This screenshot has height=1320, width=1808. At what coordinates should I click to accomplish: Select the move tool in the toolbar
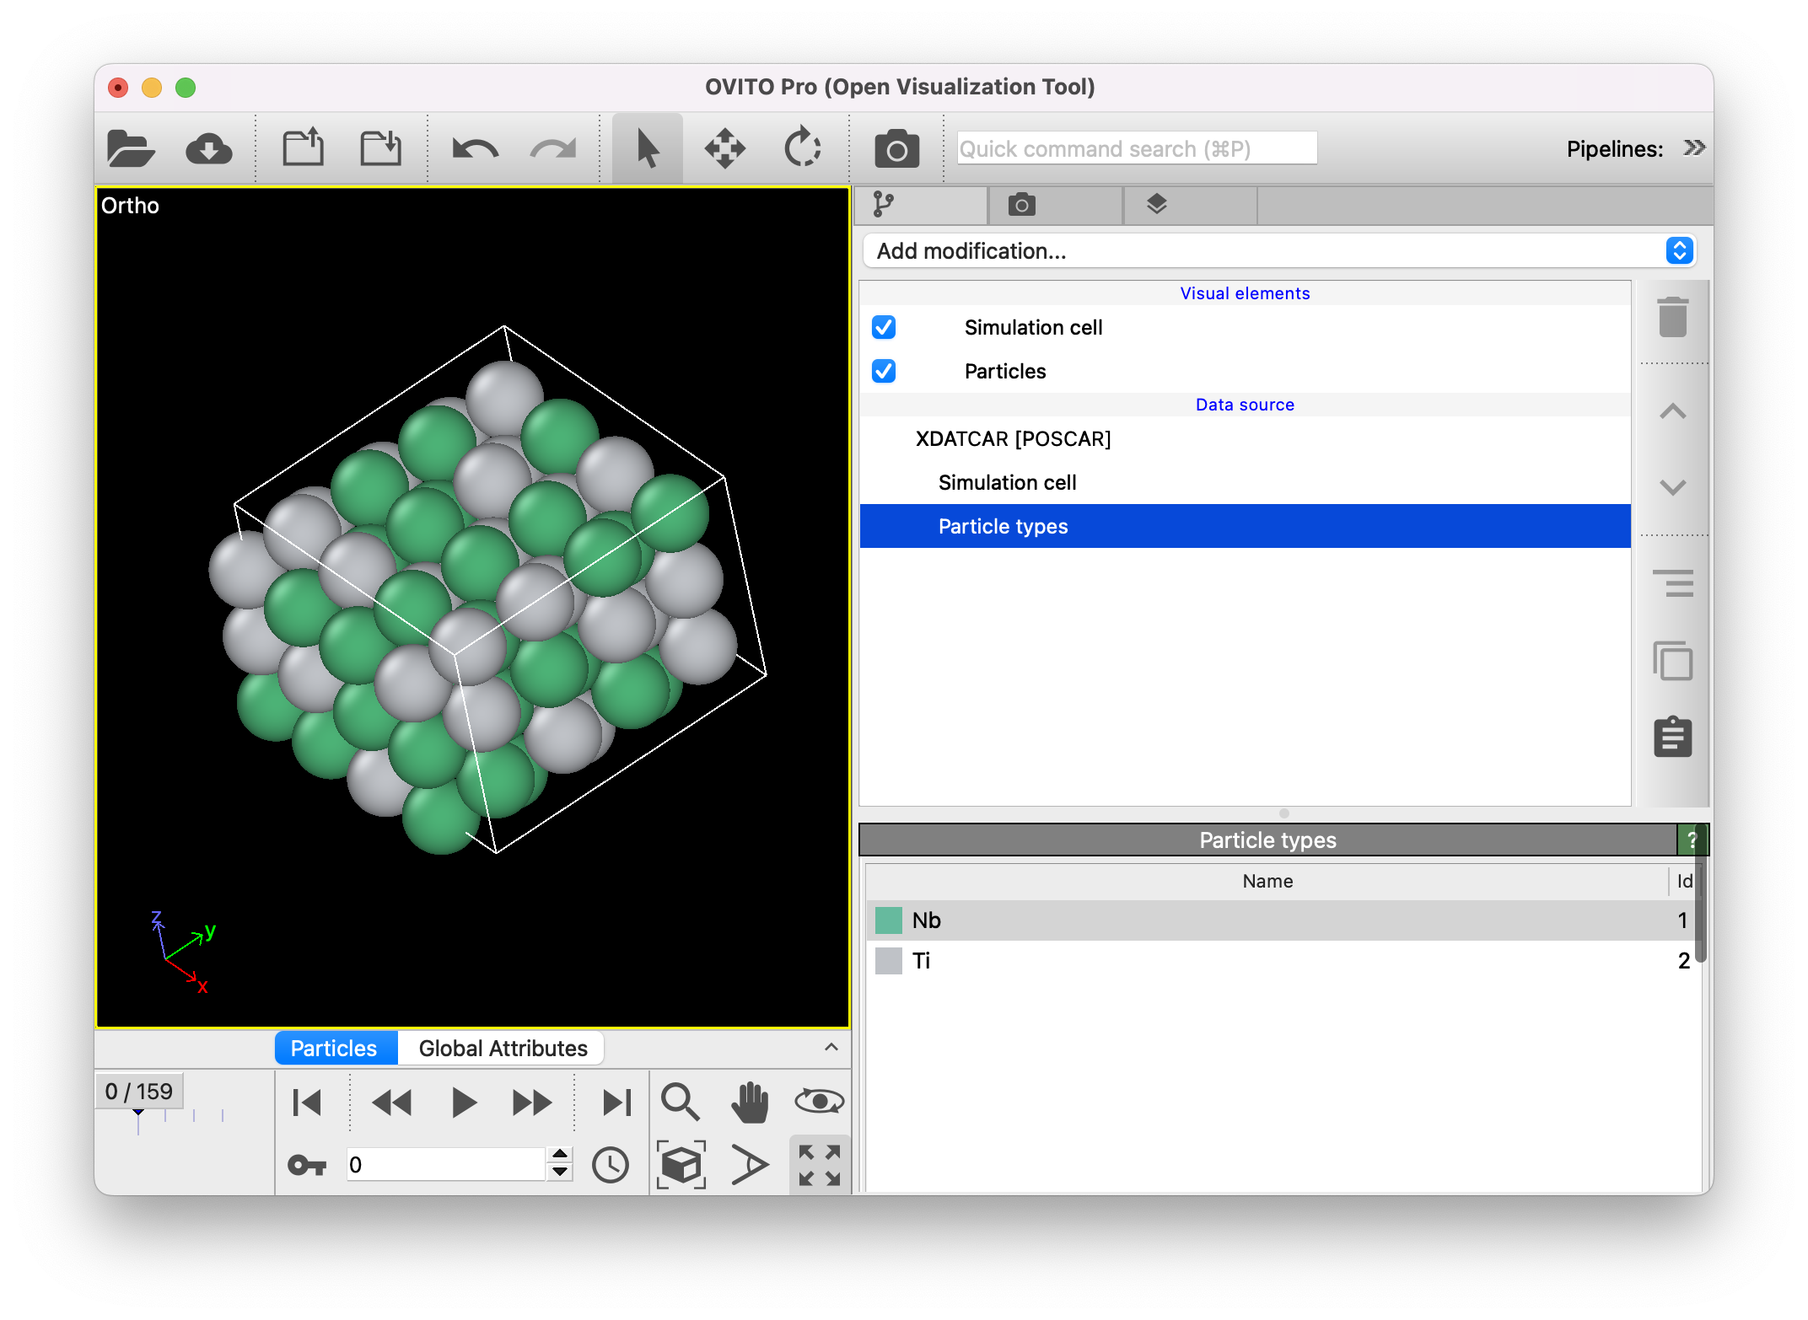724,149
